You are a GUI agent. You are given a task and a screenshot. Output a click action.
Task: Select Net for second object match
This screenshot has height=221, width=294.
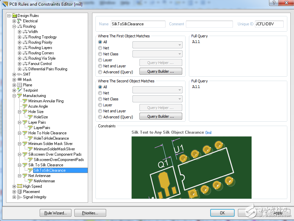[x=100, y=93]
